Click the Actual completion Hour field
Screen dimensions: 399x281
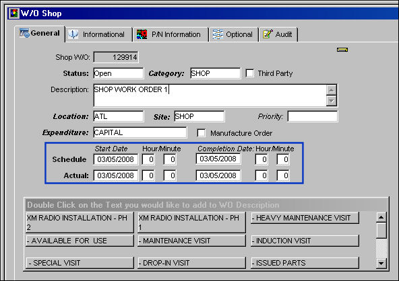(262, 175)
